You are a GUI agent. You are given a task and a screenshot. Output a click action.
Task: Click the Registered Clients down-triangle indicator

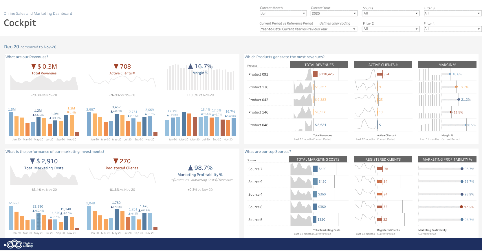pos(116,161)
